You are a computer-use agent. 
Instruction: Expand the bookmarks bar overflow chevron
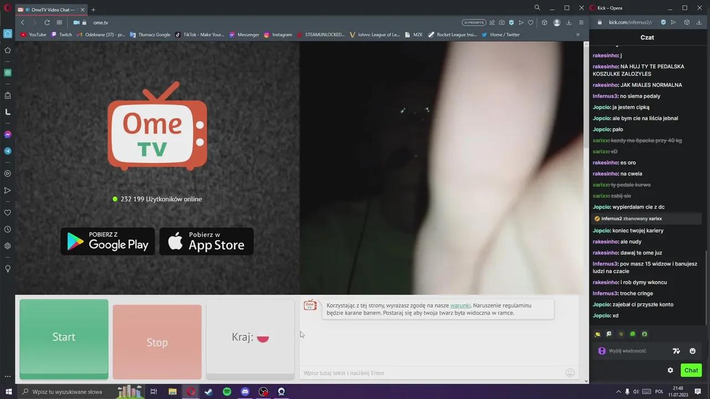coord(577,34)
